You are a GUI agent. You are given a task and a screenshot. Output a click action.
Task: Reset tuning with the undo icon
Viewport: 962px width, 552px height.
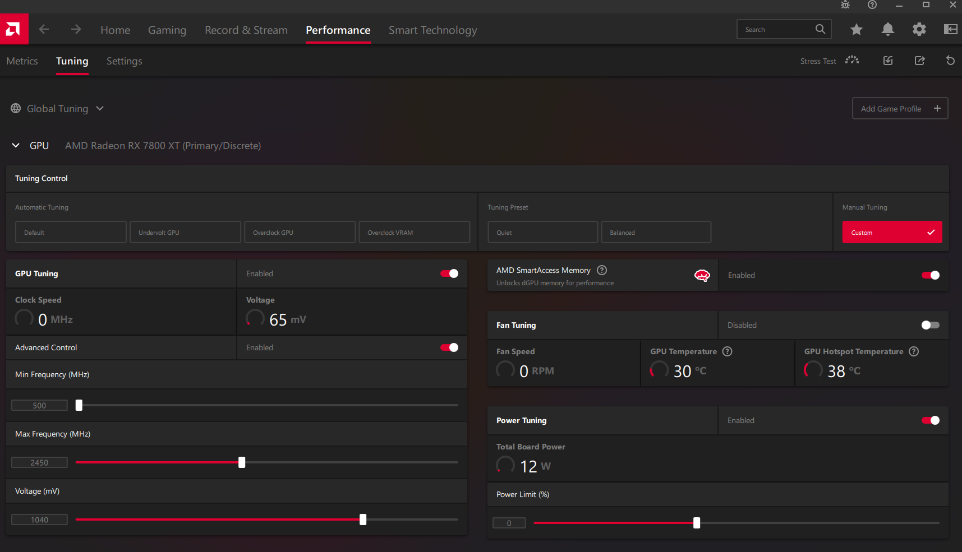tap(950, 61)
